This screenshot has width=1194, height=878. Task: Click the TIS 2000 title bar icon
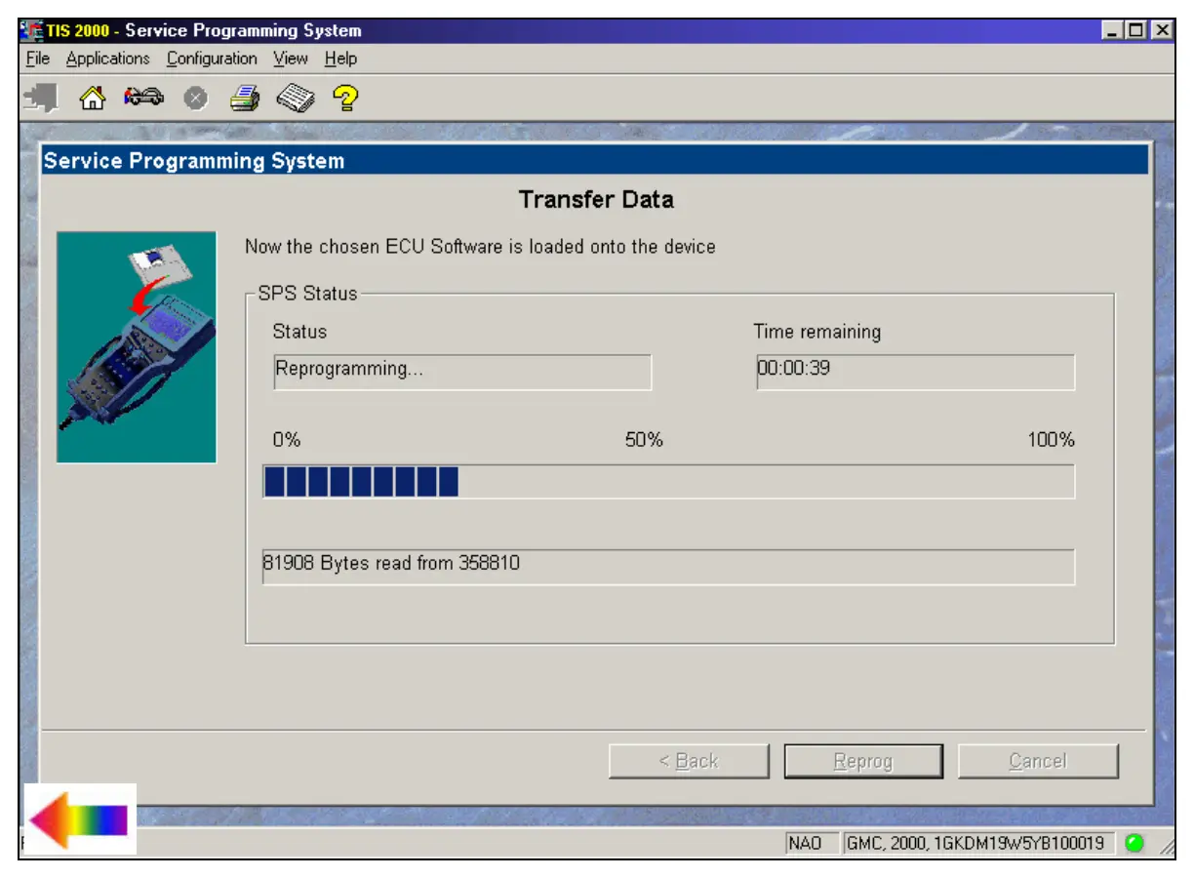(31, 30)
